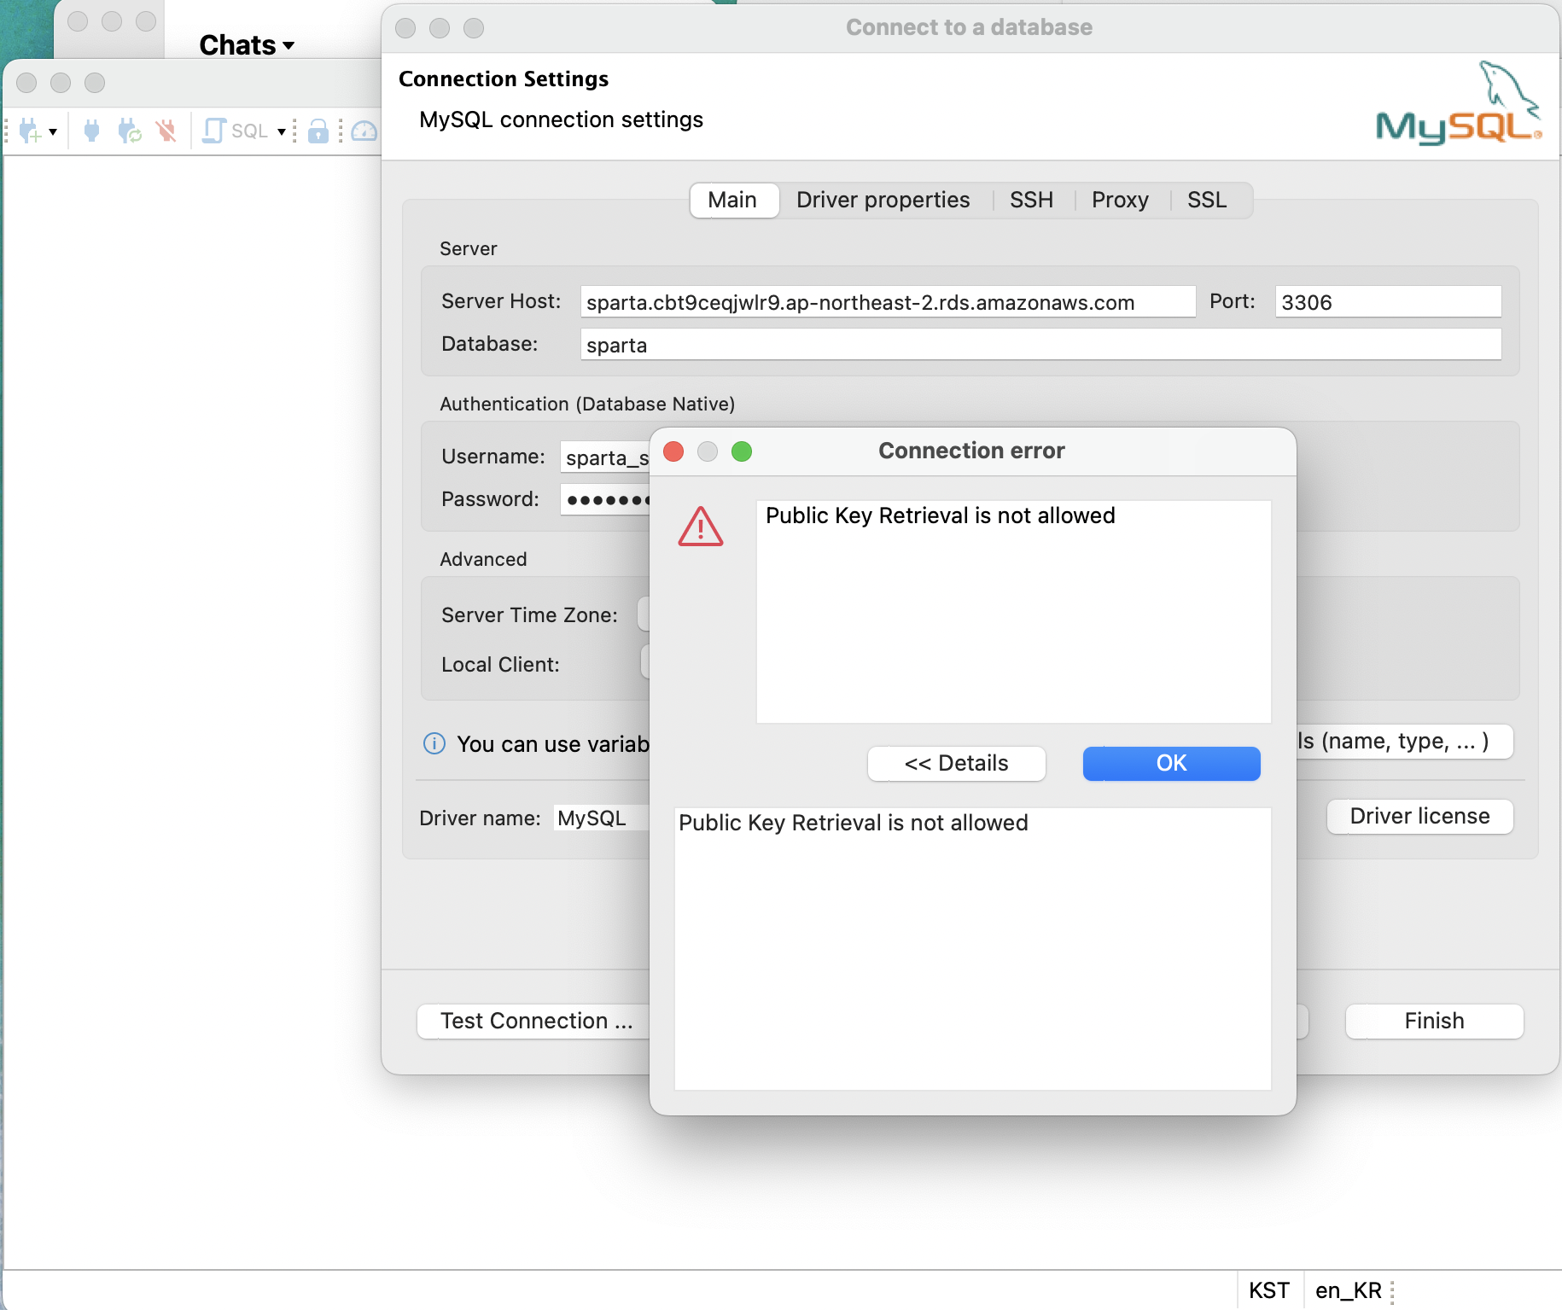
Task: Click the Username input field
Action: click(x=605, y=457)
